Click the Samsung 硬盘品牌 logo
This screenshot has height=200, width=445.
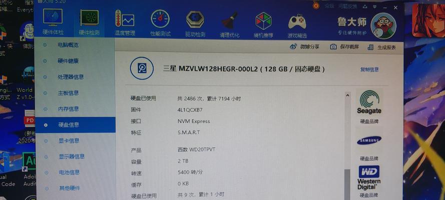[369, 140]
